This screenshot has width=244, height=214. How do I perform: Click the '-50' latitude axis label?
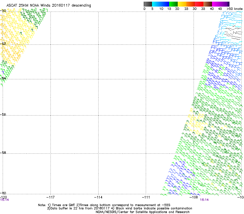pyautogui.click(x=3, y=11)
